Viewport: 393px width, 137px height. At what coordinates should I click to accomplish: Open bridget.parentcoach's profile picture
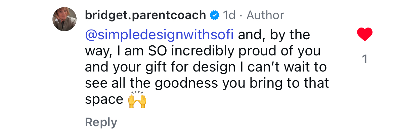[x=65, y=18]
